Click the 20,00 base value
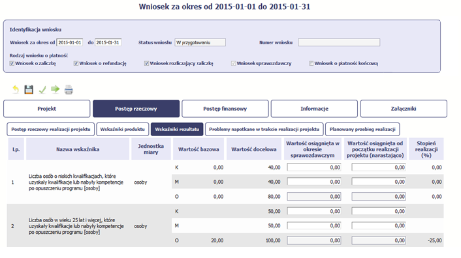This screenshot has height=258, width=461. (217, 240)
